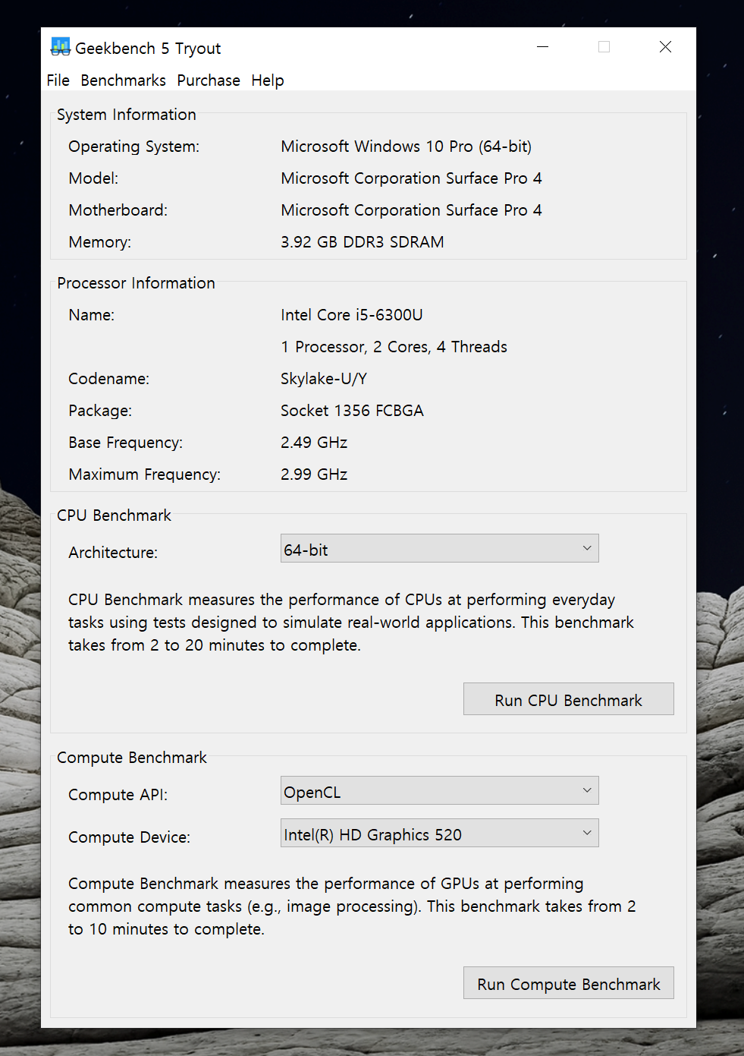Close the Geekbench 5 Tryout window
The image size is (744, 1056).
pos(665,47)
